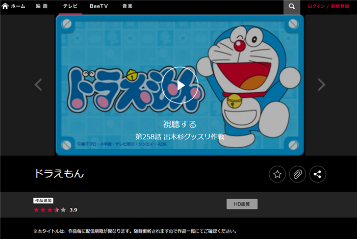This screenshot has height=239, width=357.
Task: Click the 視聴する watch label
Action: [180, 124]
